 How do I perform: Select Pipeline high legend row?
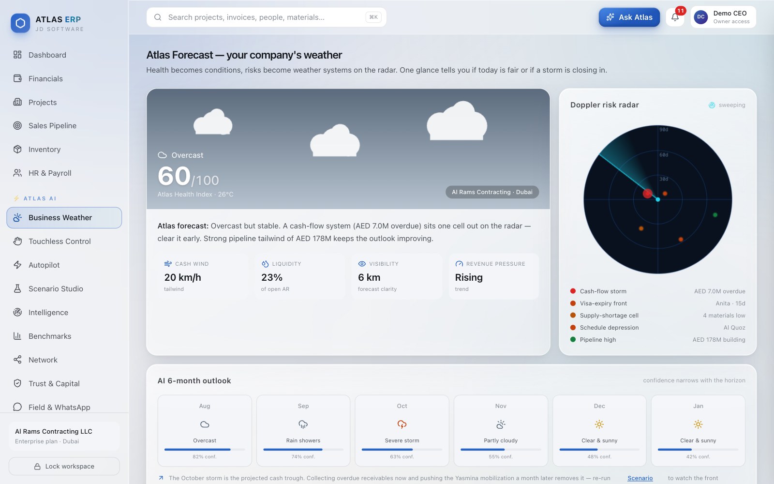tap(657, 340)
